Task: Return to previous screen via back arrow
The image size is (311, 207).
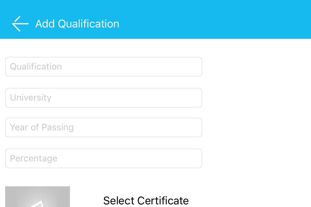Action: tap(20, 24)
